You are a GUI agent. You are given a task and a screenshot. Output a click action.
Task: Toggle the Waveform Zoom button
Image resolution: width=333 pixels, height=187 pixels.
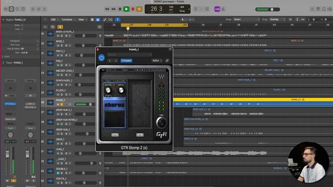(290, 20)
